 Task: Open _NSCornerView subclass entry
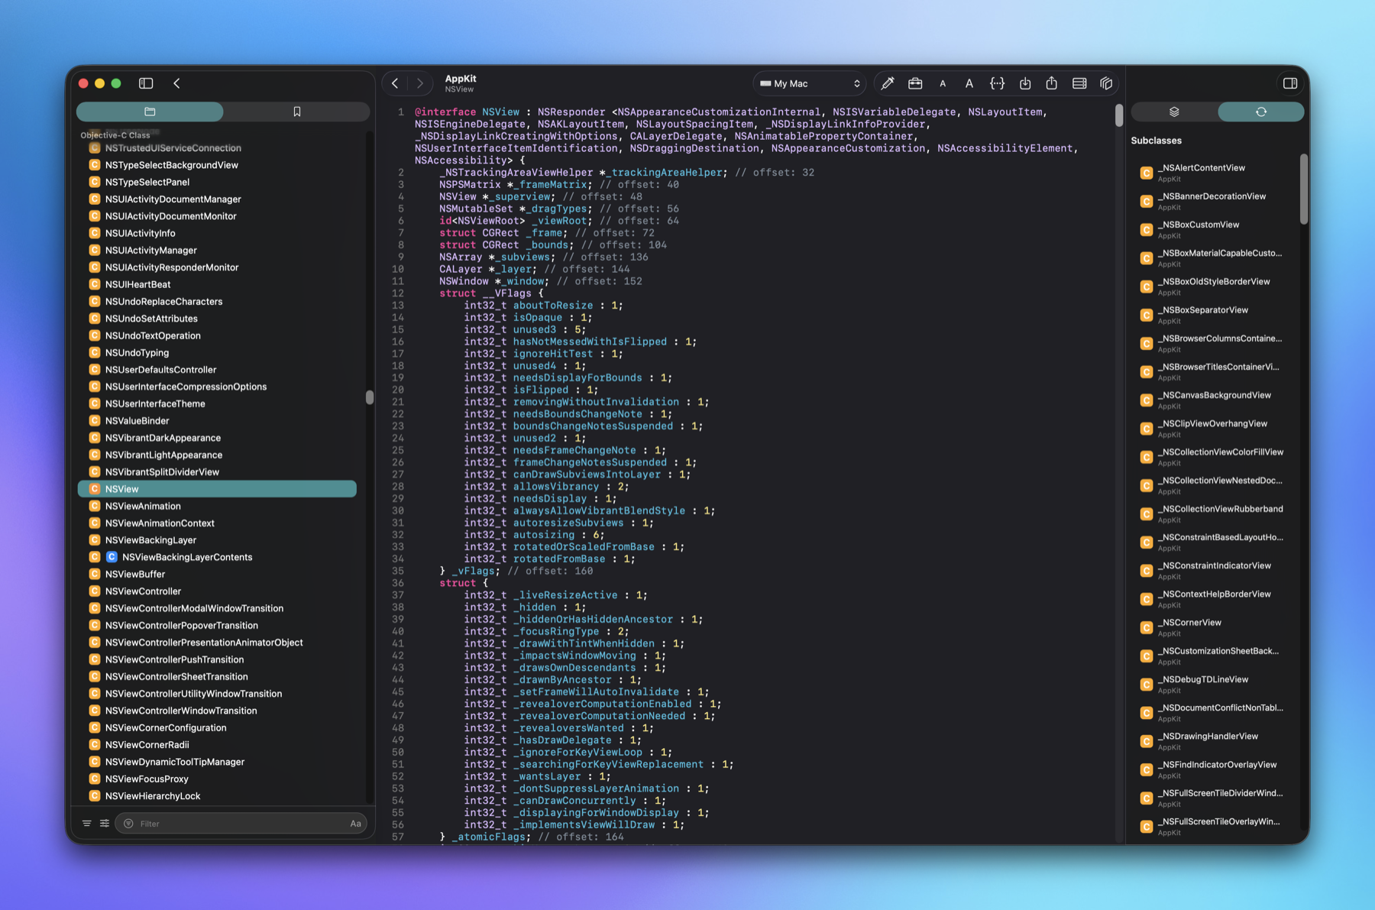click(1215, 627)
